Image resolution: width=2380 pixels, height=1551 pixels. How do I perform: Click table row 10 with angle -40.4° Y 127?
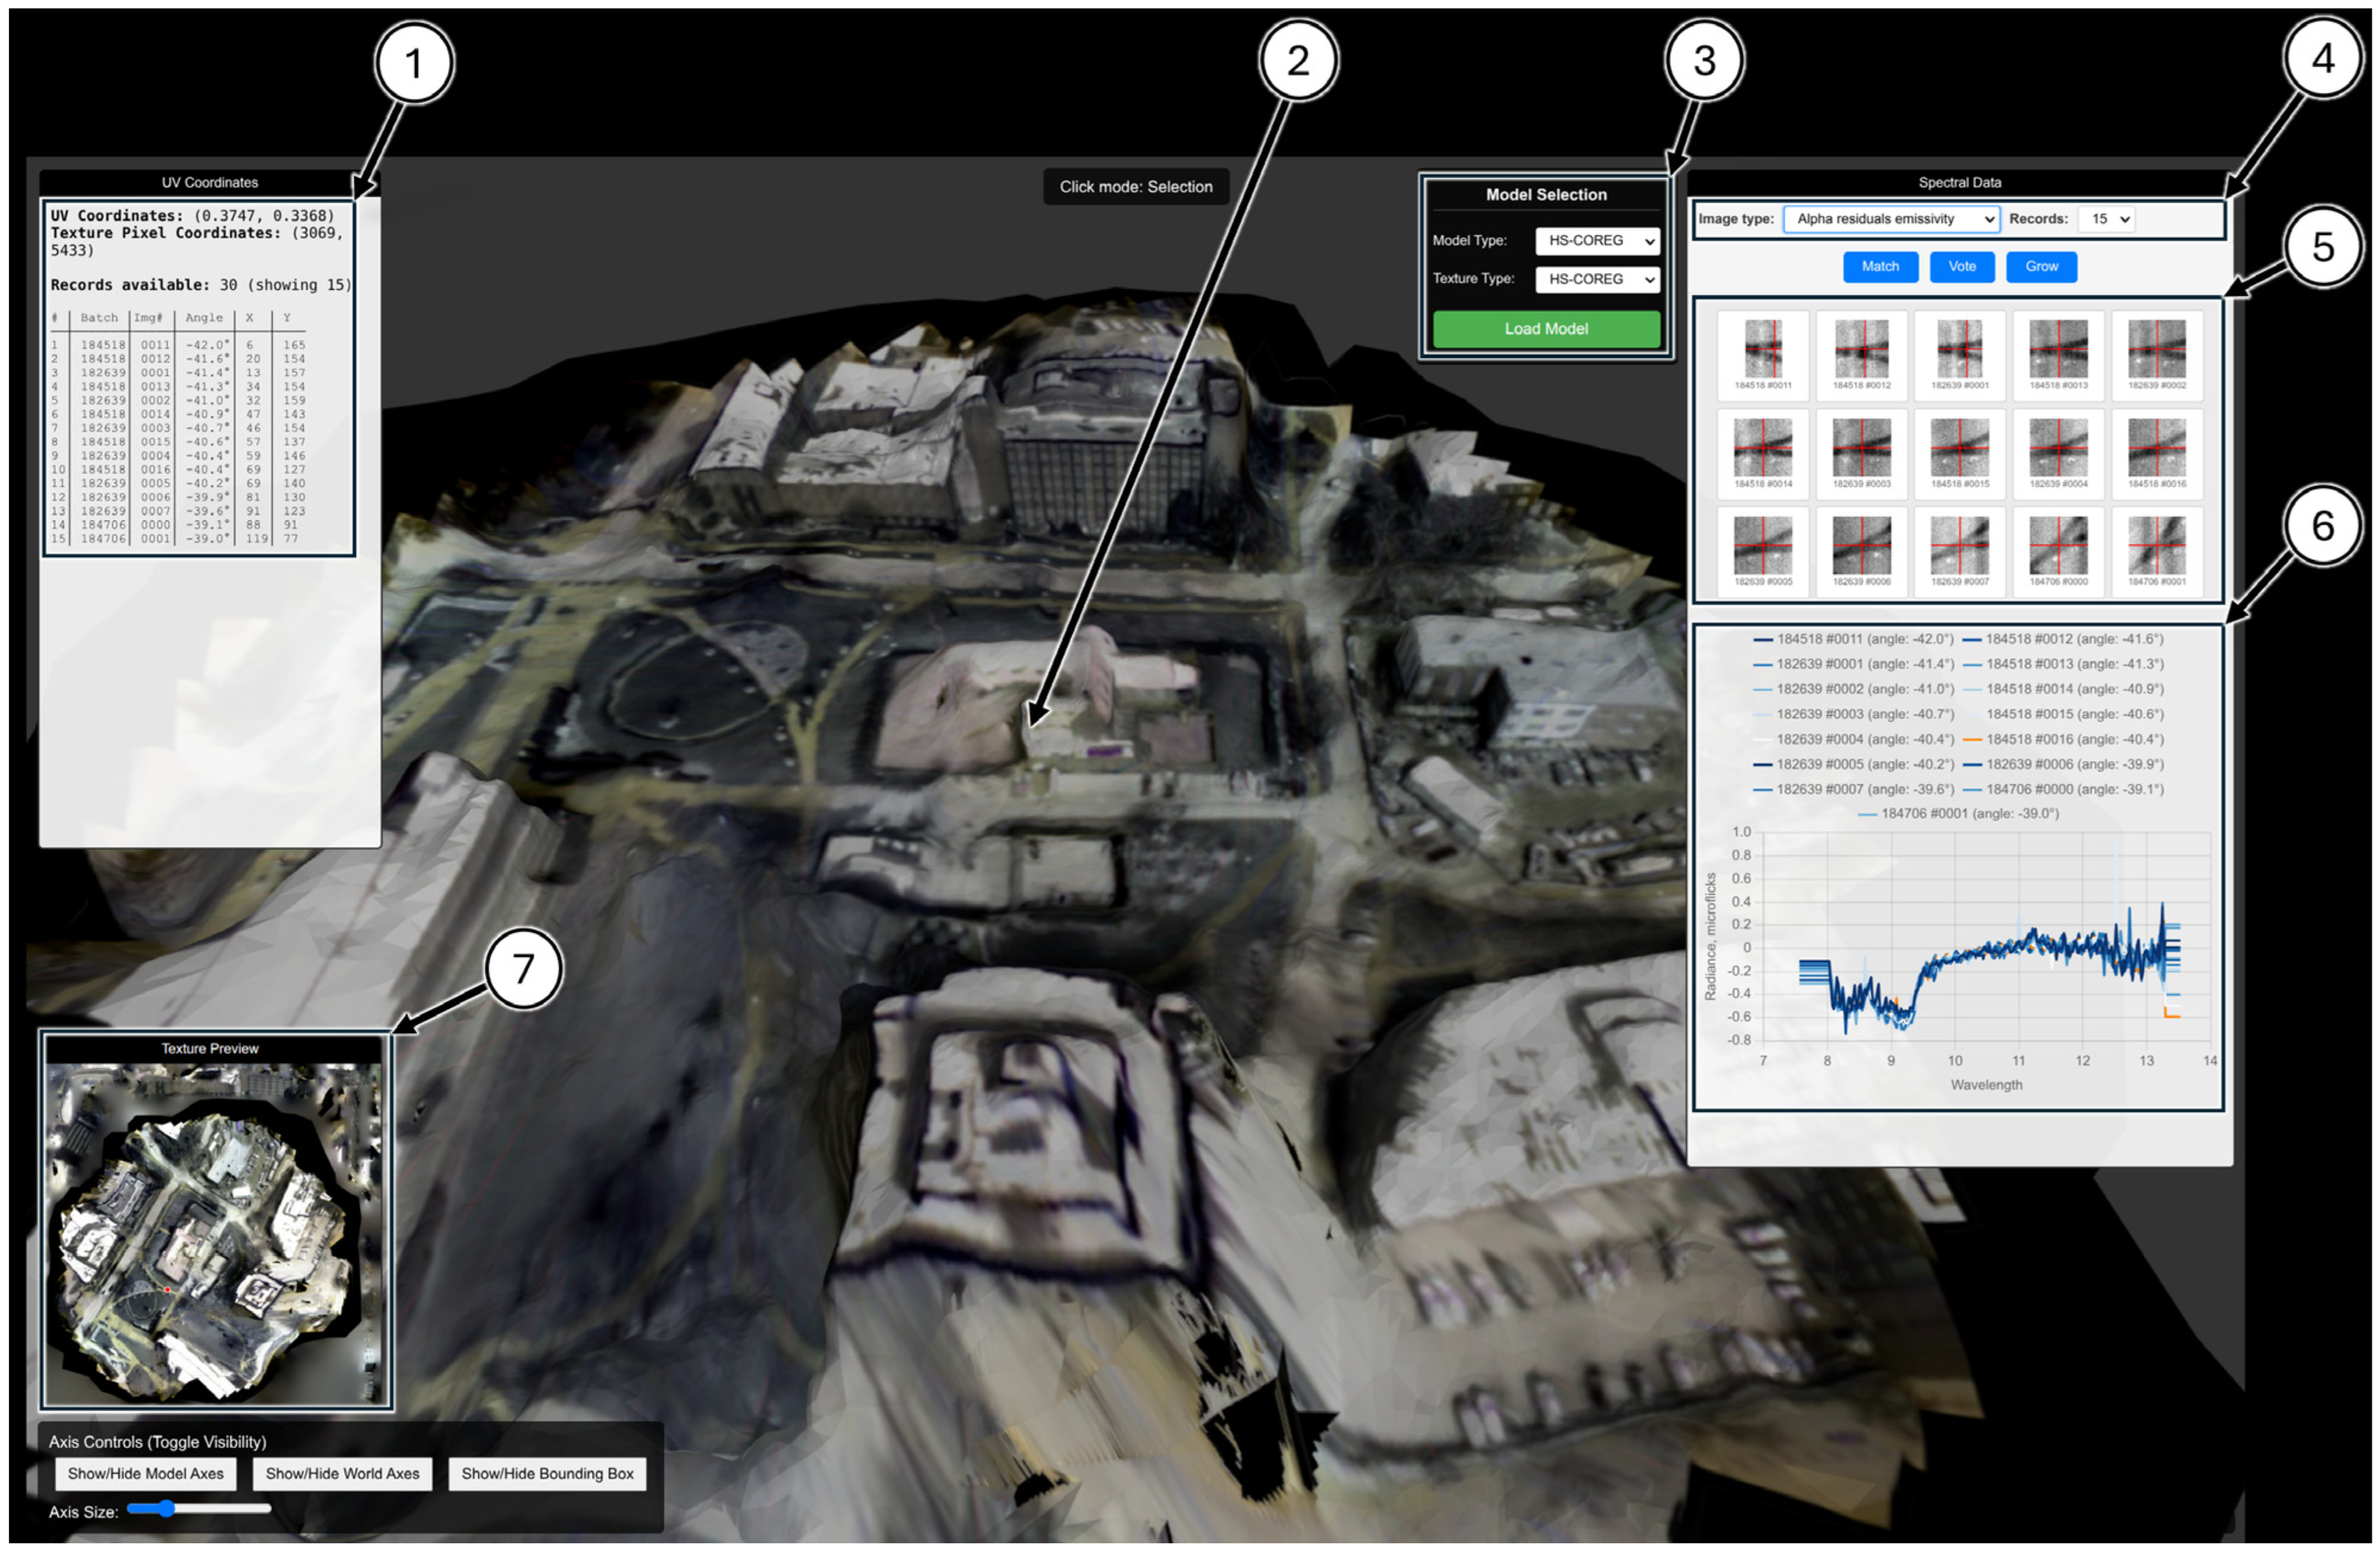(x=178, y=469)
